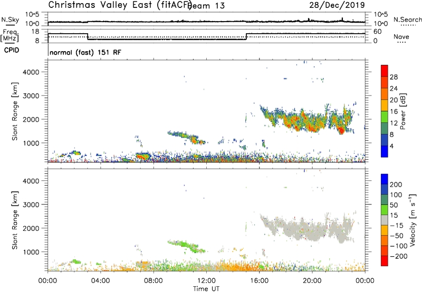Viewport: 422px width, 292px height.
Task: Pick the red bottom segment of velocity color bar
Action: (x=385, y=261)
